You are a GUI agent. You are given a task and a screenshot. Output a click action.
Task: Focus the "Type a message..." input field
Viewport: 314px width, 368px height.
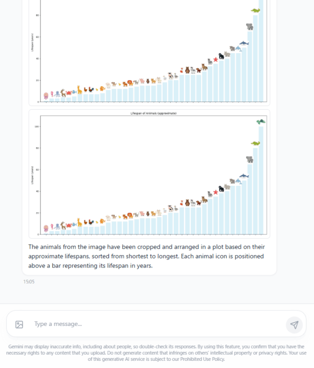coord(157,324)
